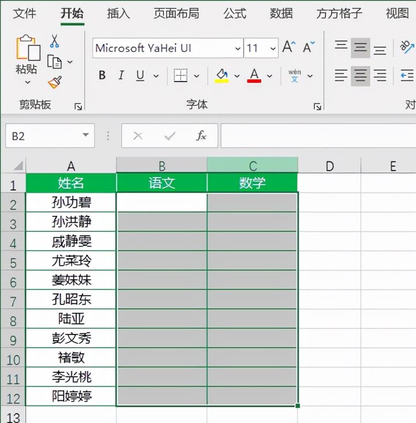Open the 文件 menu
This screenshot has width=416, height=423.
click(x=24, y=13)
